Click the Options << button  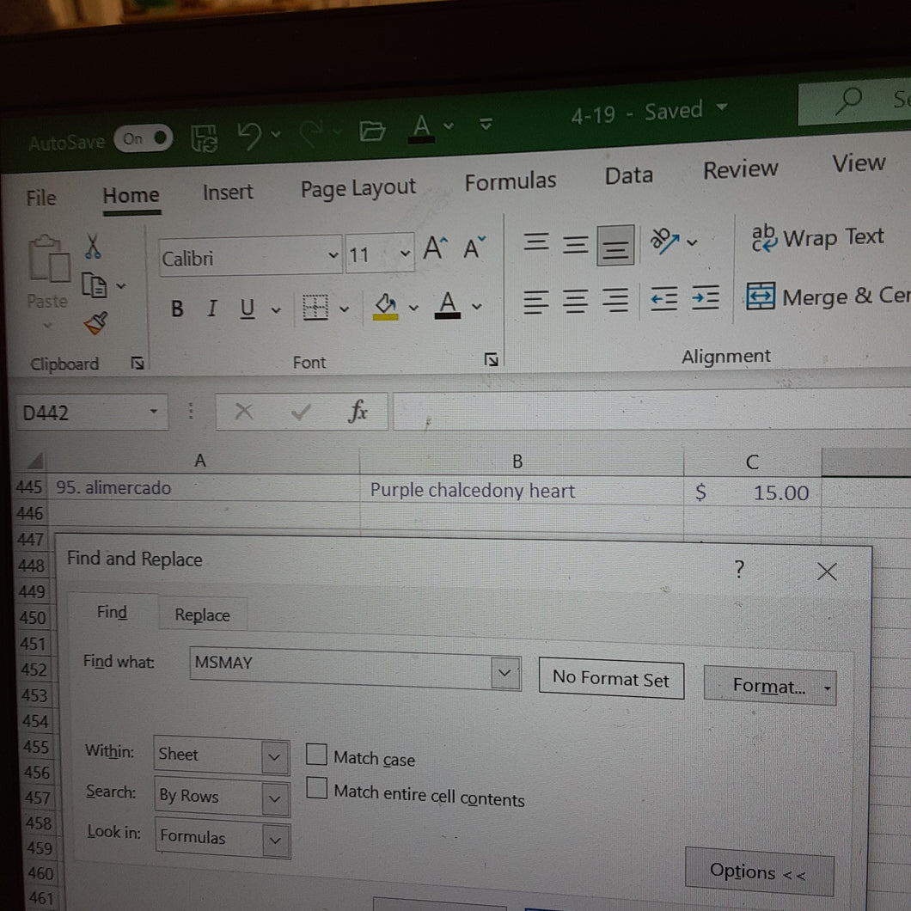[760, 872]
